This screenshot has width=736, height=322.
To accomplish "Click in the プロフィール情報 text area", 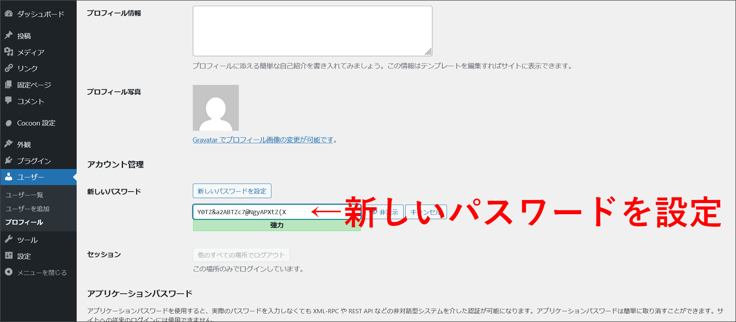I will pyautogui.click(x=312, y=31).
